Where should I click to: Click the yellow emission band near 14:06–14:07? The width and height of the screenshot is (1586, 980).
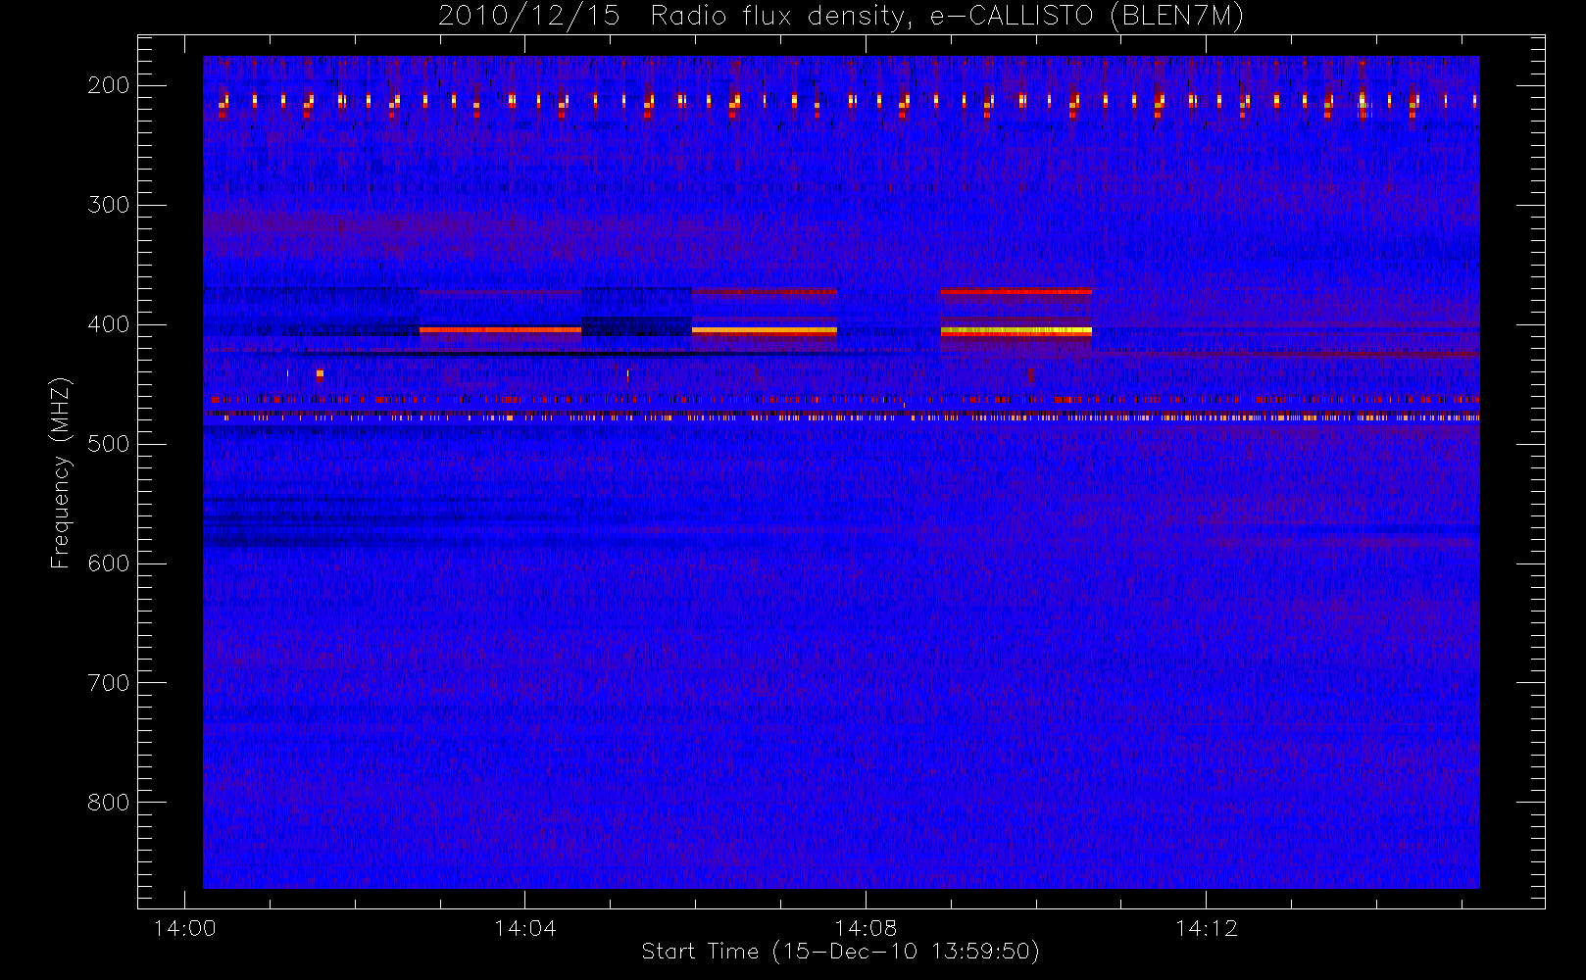click(x=765, y=331)
